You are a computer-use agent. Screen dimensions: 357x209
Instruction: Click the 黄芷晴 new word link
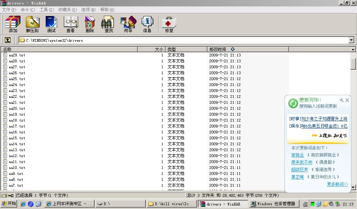298,177
